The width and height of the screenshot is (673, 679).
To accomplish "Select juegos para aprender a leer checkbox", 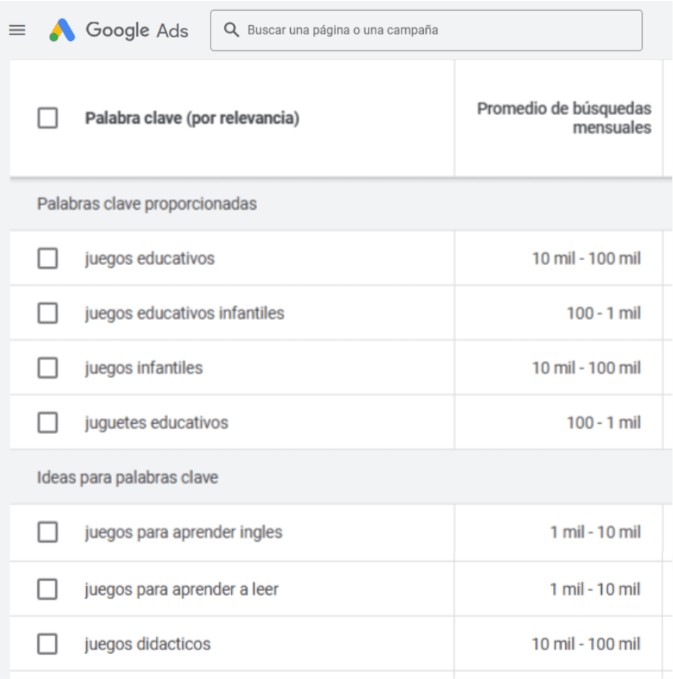I will tap(47, 589).
